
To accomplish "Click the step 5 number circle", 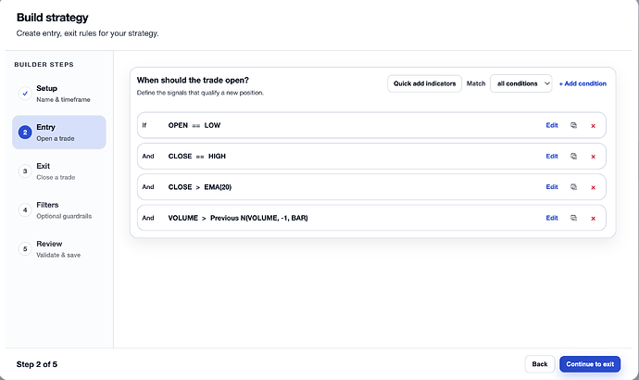I will [25, 248].
